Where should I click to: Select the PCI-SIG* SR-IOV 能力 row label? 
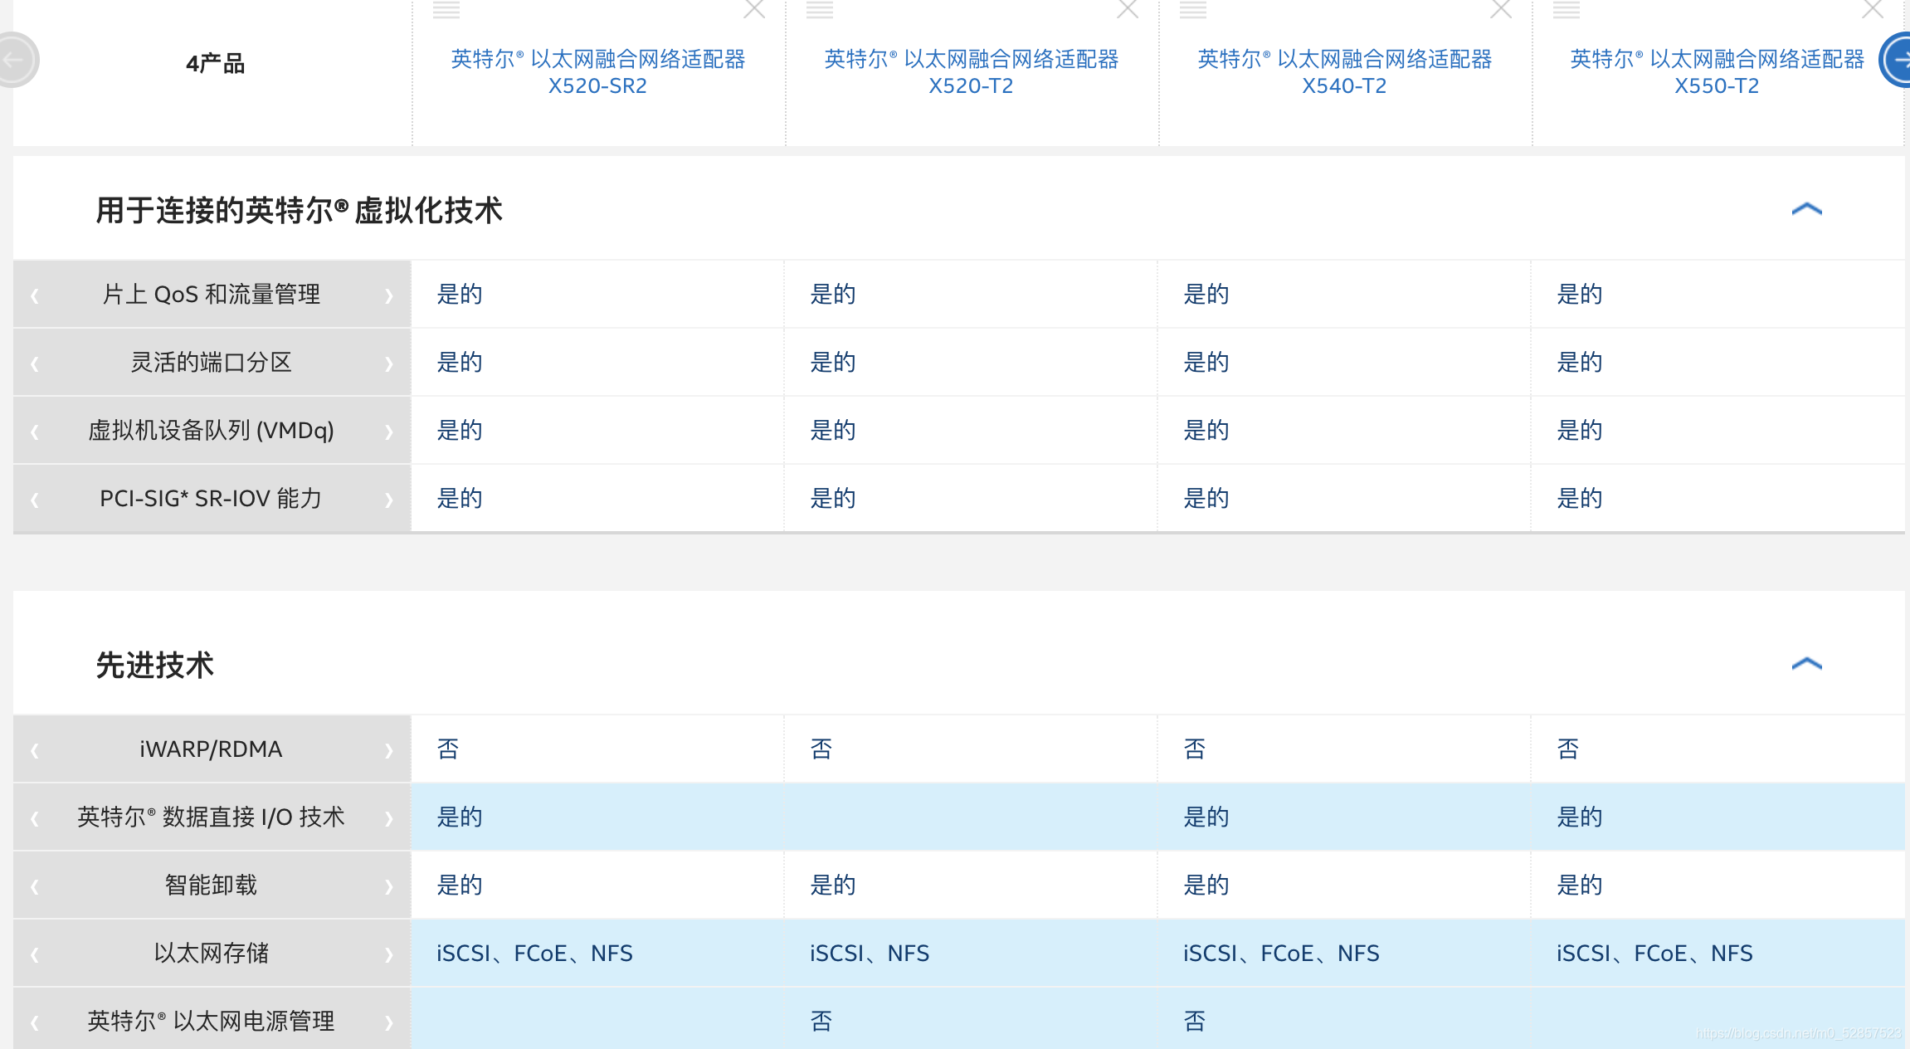click(212, 498)
